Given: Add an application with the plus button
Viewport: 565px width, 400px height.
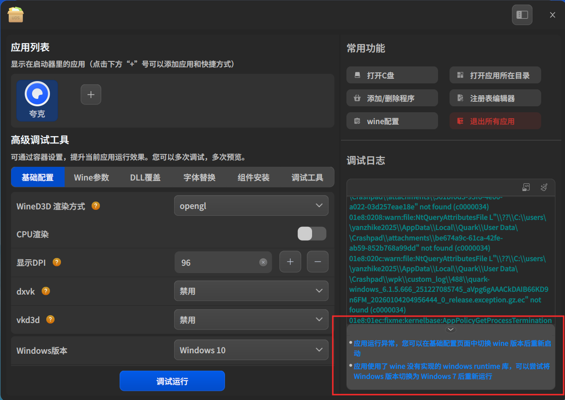Looking at the screenshot, I should [x=91, y=94].
